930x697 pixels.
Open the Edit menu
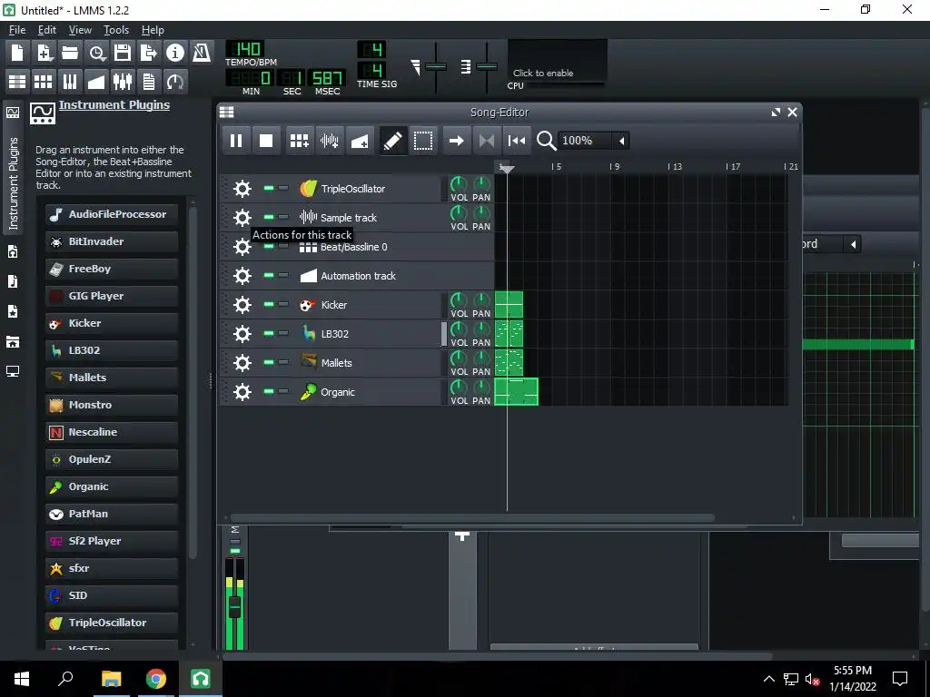pyautogui.click(x=47, y=30)
